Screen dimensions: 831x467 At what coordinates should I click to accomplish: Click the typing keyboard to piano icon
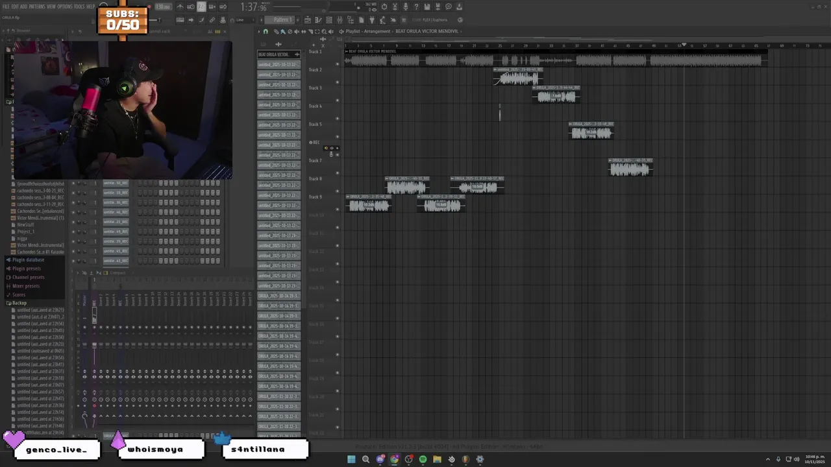[x=180, y=19]
